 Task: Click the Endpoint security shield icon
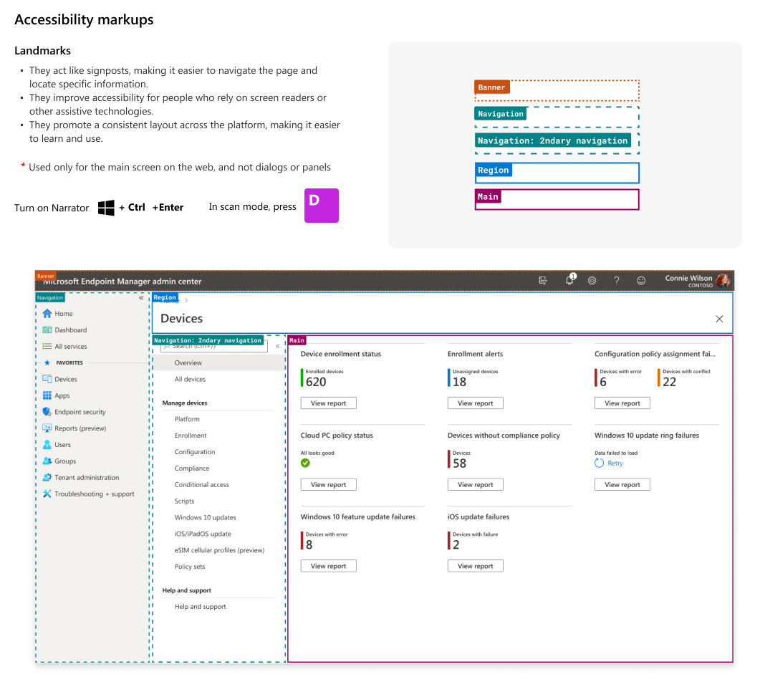pyautogui.click(x=47, y=412)
